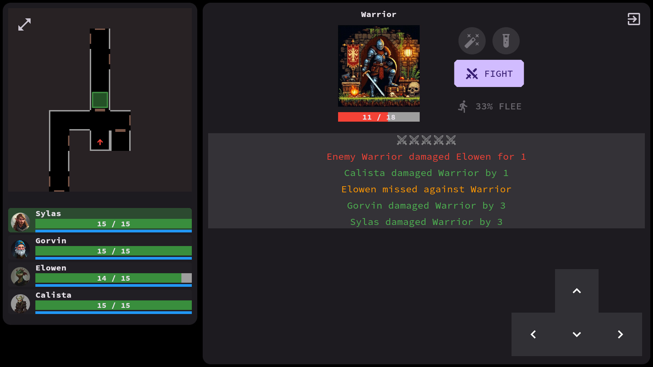Select Calista party member portrait
This screenshot has width=653, height=367.
(x=20, y=303)
